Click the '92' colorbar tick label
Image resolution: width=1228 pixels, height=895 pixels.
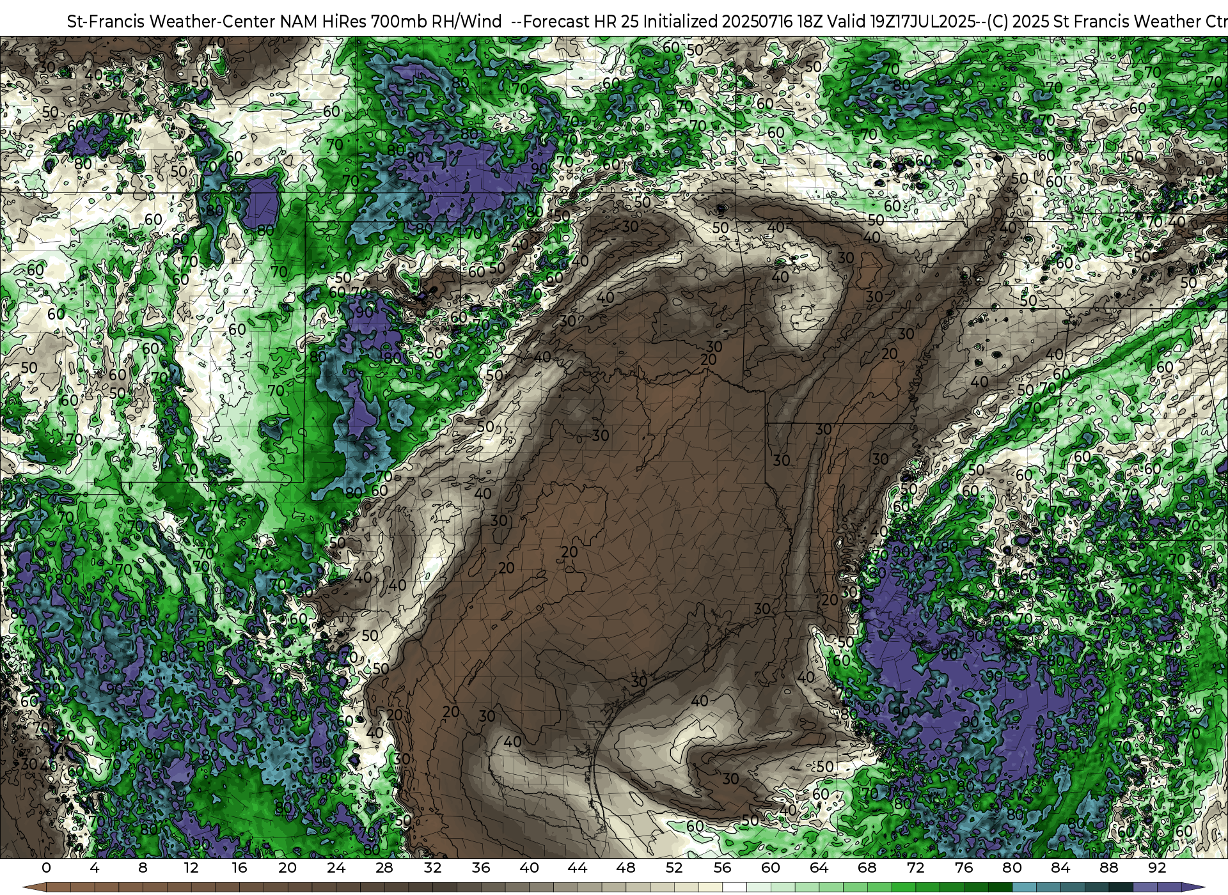[1157, 868]
